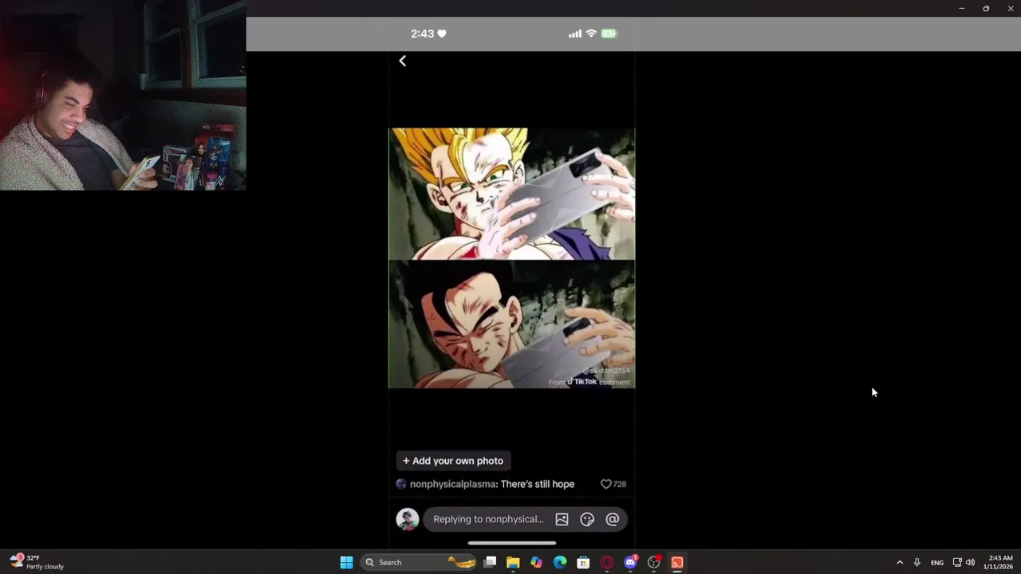Close the mirroring window
1021x574 pixels.
1011,8
